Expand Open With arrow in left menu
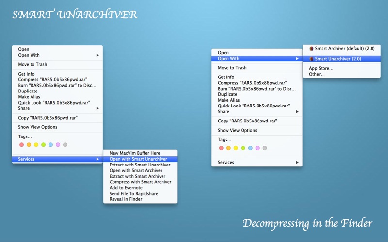This screenshot has height=242, width=388. [98, 55]
